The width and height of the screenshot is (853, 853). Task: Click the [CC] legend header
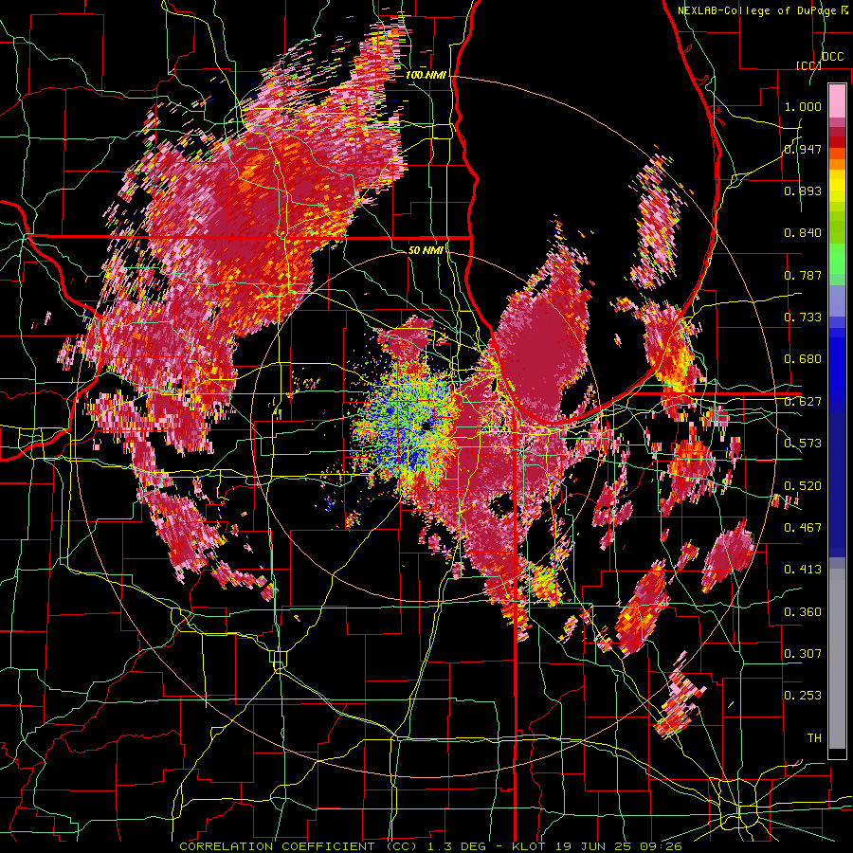809,65
